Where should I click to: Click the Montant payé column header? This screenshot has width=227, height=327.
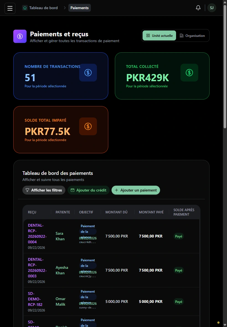(151, 212)
